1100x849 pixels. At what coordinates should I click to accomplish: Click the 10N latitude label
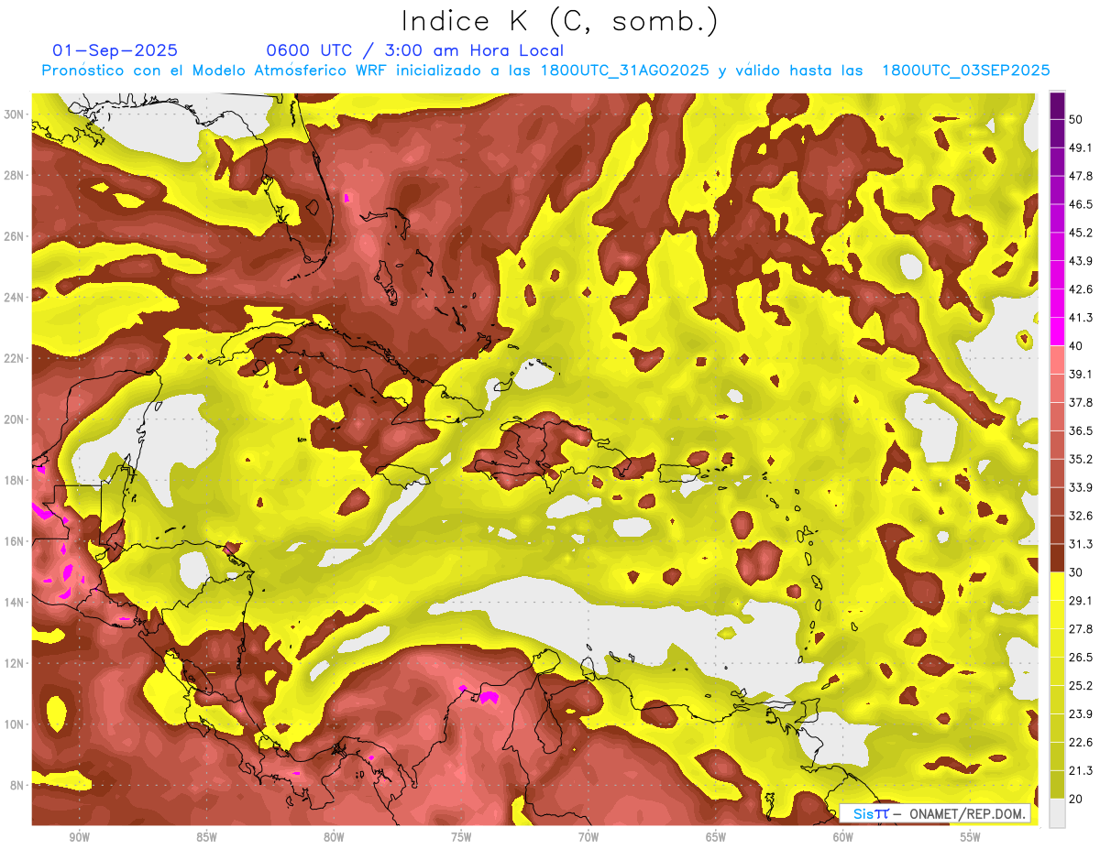[15, 724]
